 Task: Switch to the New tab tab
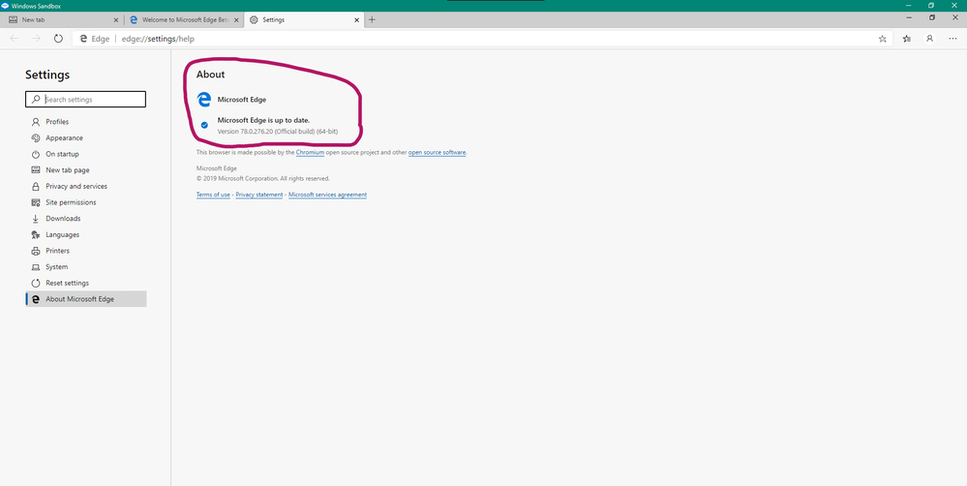[62, 19]
